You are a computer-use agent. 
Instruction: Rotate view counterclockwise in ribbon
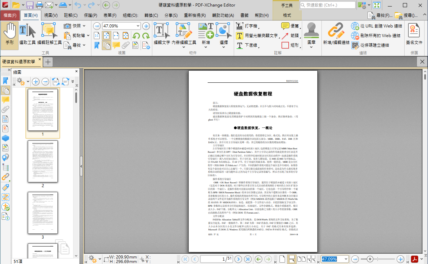(x=136, y=36)
